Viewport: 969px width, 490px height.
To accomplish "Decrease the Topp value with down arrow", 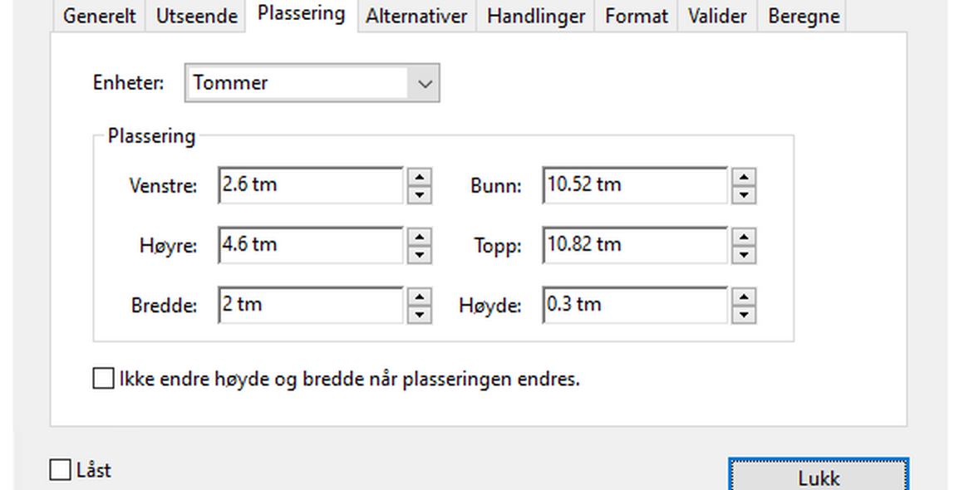I will (x=744, y=255).
